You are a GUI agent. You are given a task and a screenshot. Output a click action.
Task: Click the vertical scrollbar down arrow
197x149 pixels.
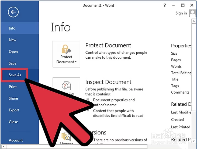click(x=194, y=141)
